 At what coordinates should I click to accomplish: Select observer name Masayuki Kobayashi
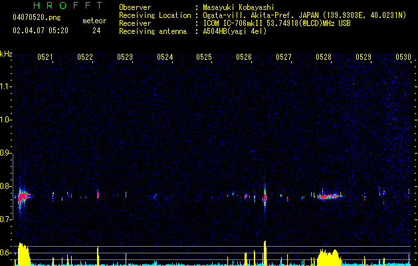point(239,7)
